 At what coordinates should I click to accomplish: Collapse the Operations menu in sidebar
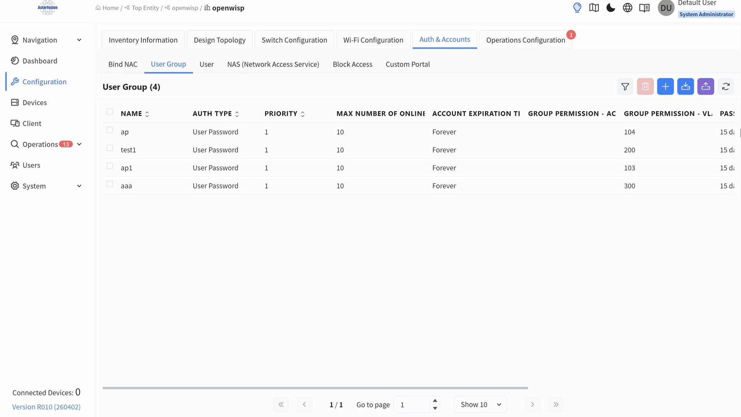tap(80, 144)
